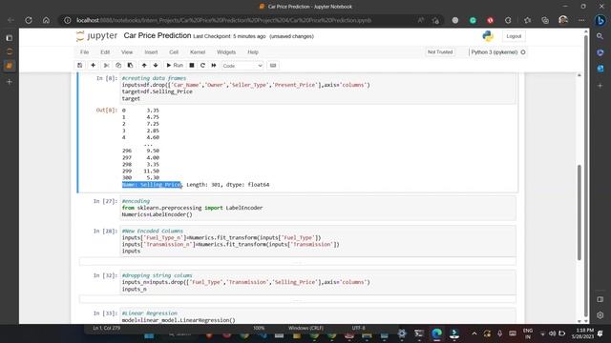611x343 pixels.
Task: Open the volume control in system tray
Action: (x=552, y=333)
